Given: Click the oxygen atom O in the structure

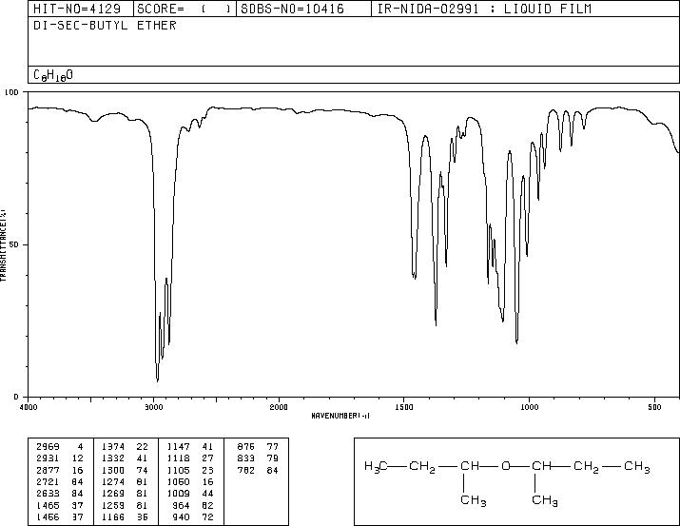Looking at the screenshot, I should [506, 467].
